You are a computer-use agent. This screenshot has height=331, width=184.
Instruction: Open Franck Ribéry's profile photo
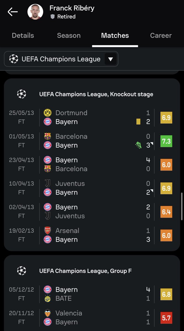coord(35,12)
